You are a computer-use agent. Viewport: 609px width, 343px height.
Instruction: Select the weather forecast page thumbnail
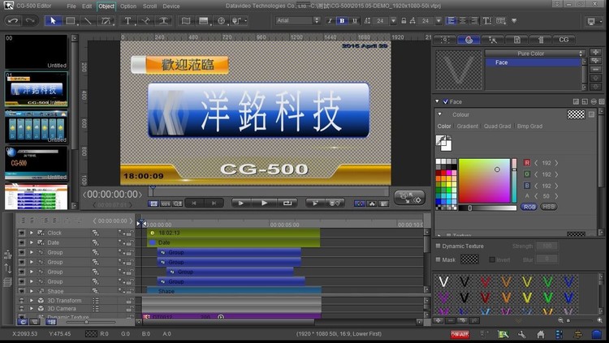pos(36,126)
